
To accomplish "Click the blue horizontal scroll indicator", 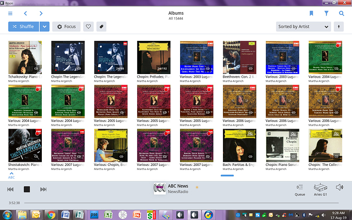I will (227, 176).
